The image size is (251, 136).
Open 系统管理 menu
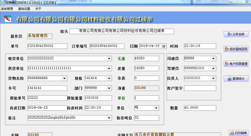pos(7,9)
